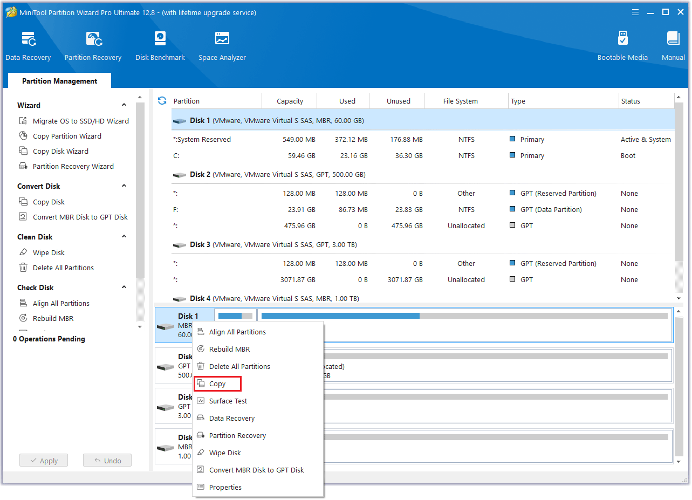
Task: Click the refresh icon beside Partition header
Action: click(x=162, y=101)
